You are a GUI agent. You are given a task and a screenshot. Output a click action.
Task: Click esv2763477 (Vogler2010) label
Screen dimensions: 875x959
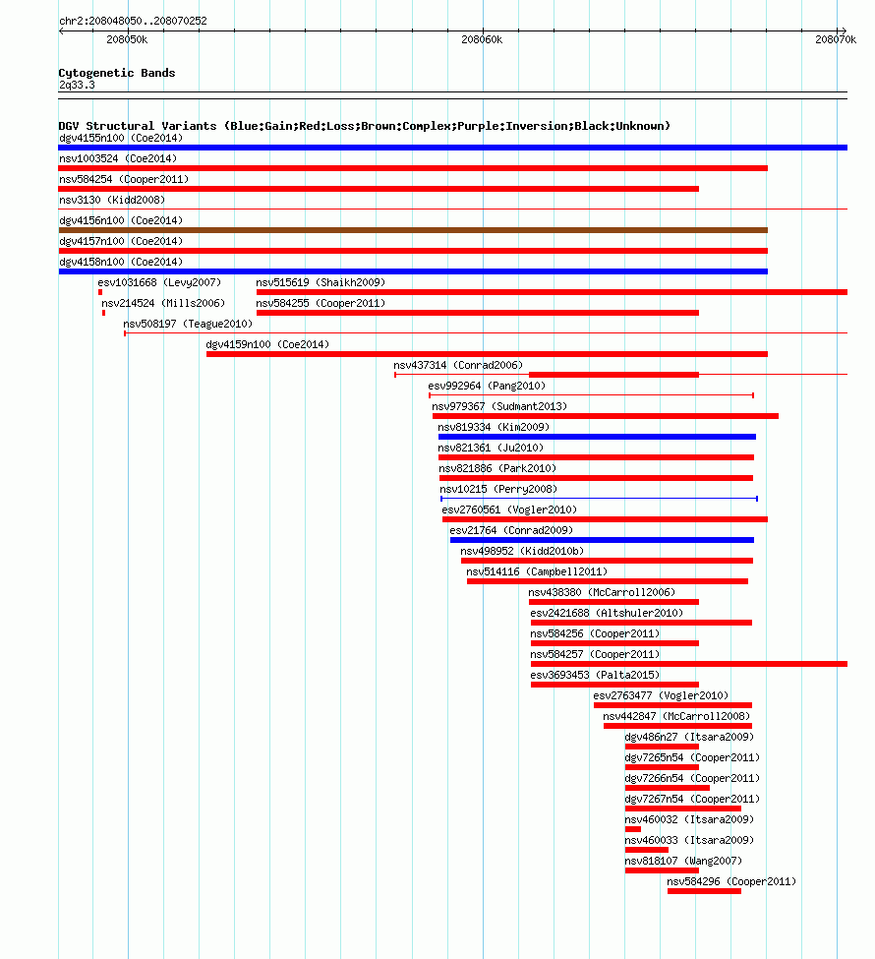[661, 696]
